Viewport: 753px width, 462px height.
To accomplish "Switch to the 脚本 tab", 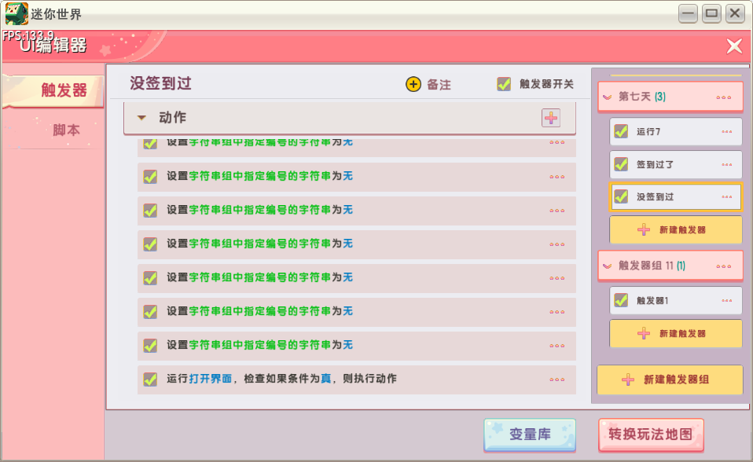I will 53,130.
